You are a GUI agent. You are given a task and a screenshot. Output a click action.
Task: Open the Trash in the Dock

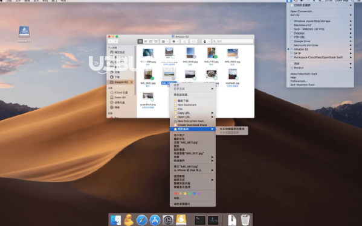(x=245, y=220)
